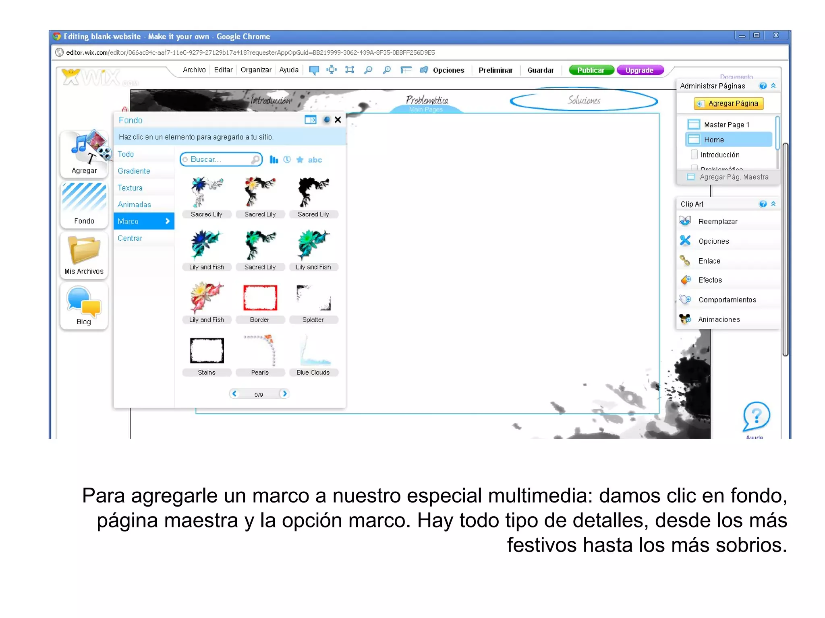
Task: Click the Comportamientos icon
Action: (x=685, y=299)
